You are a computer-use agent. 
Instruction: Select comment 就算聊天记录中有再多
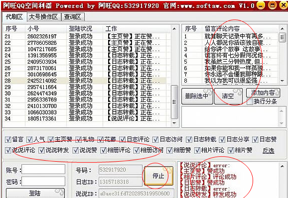point(231,36)
